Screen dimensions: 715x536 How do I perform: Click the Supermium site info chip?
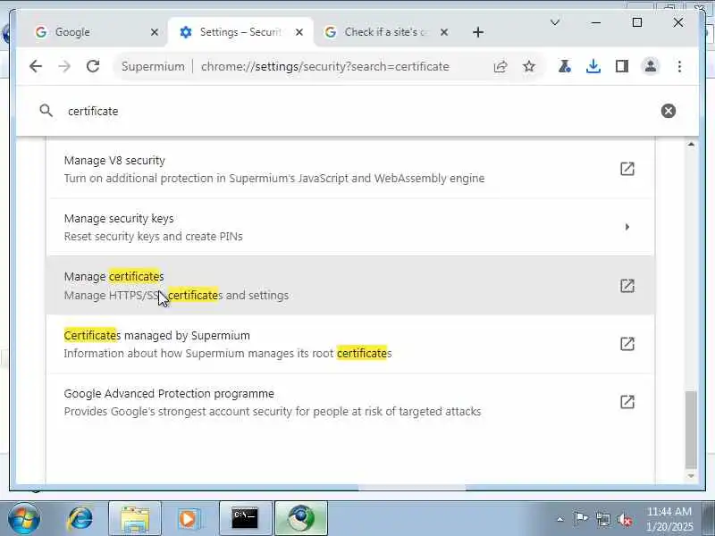tap(153, 66)
